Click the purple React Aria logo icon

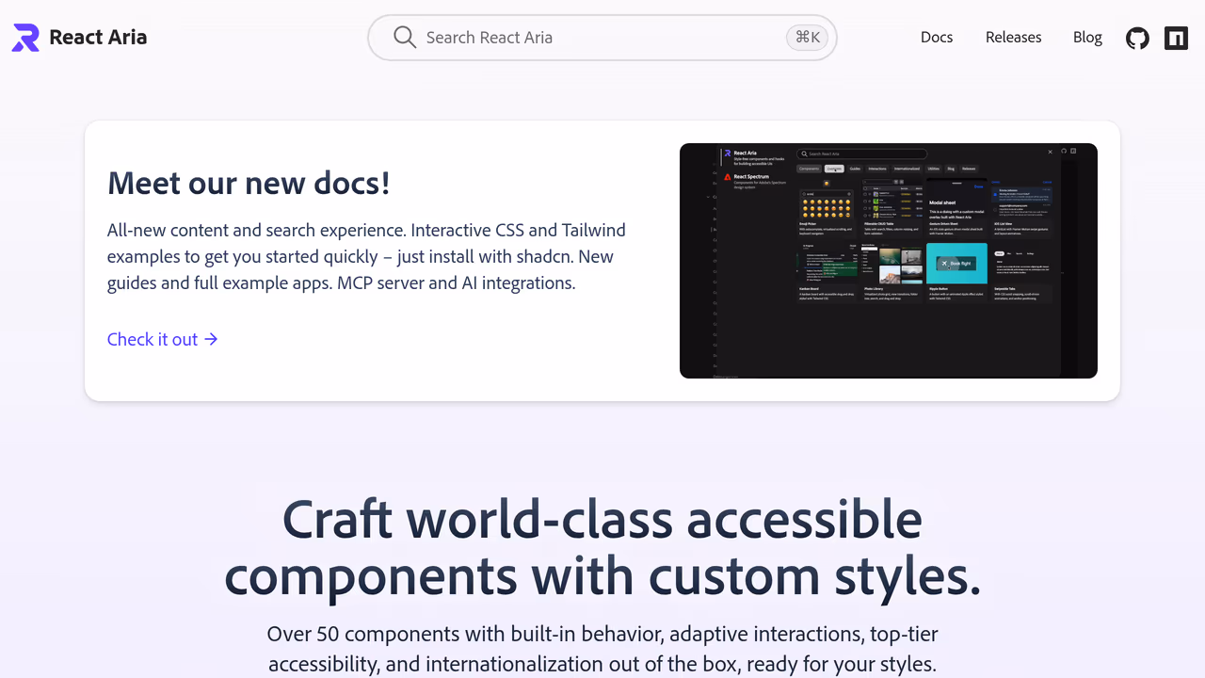pos(25,38)
